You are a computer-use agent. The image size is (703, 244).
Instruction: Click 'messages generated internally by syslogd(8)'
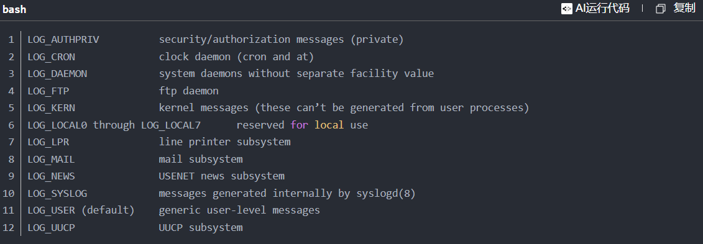pyautogui.click(x=287, y=194)
